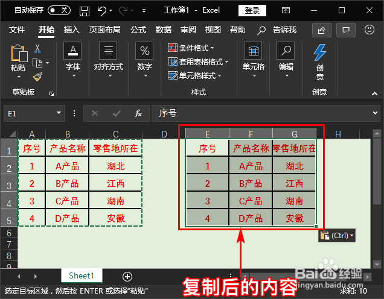Expand the 单元格 Cells group

(x=253, y=60)
